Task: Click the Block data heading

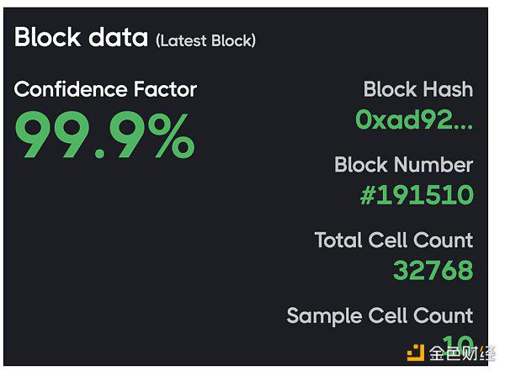Action: [81, 37]
